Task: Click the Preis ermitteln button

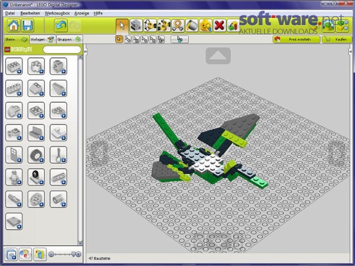Action: point(296,39)
